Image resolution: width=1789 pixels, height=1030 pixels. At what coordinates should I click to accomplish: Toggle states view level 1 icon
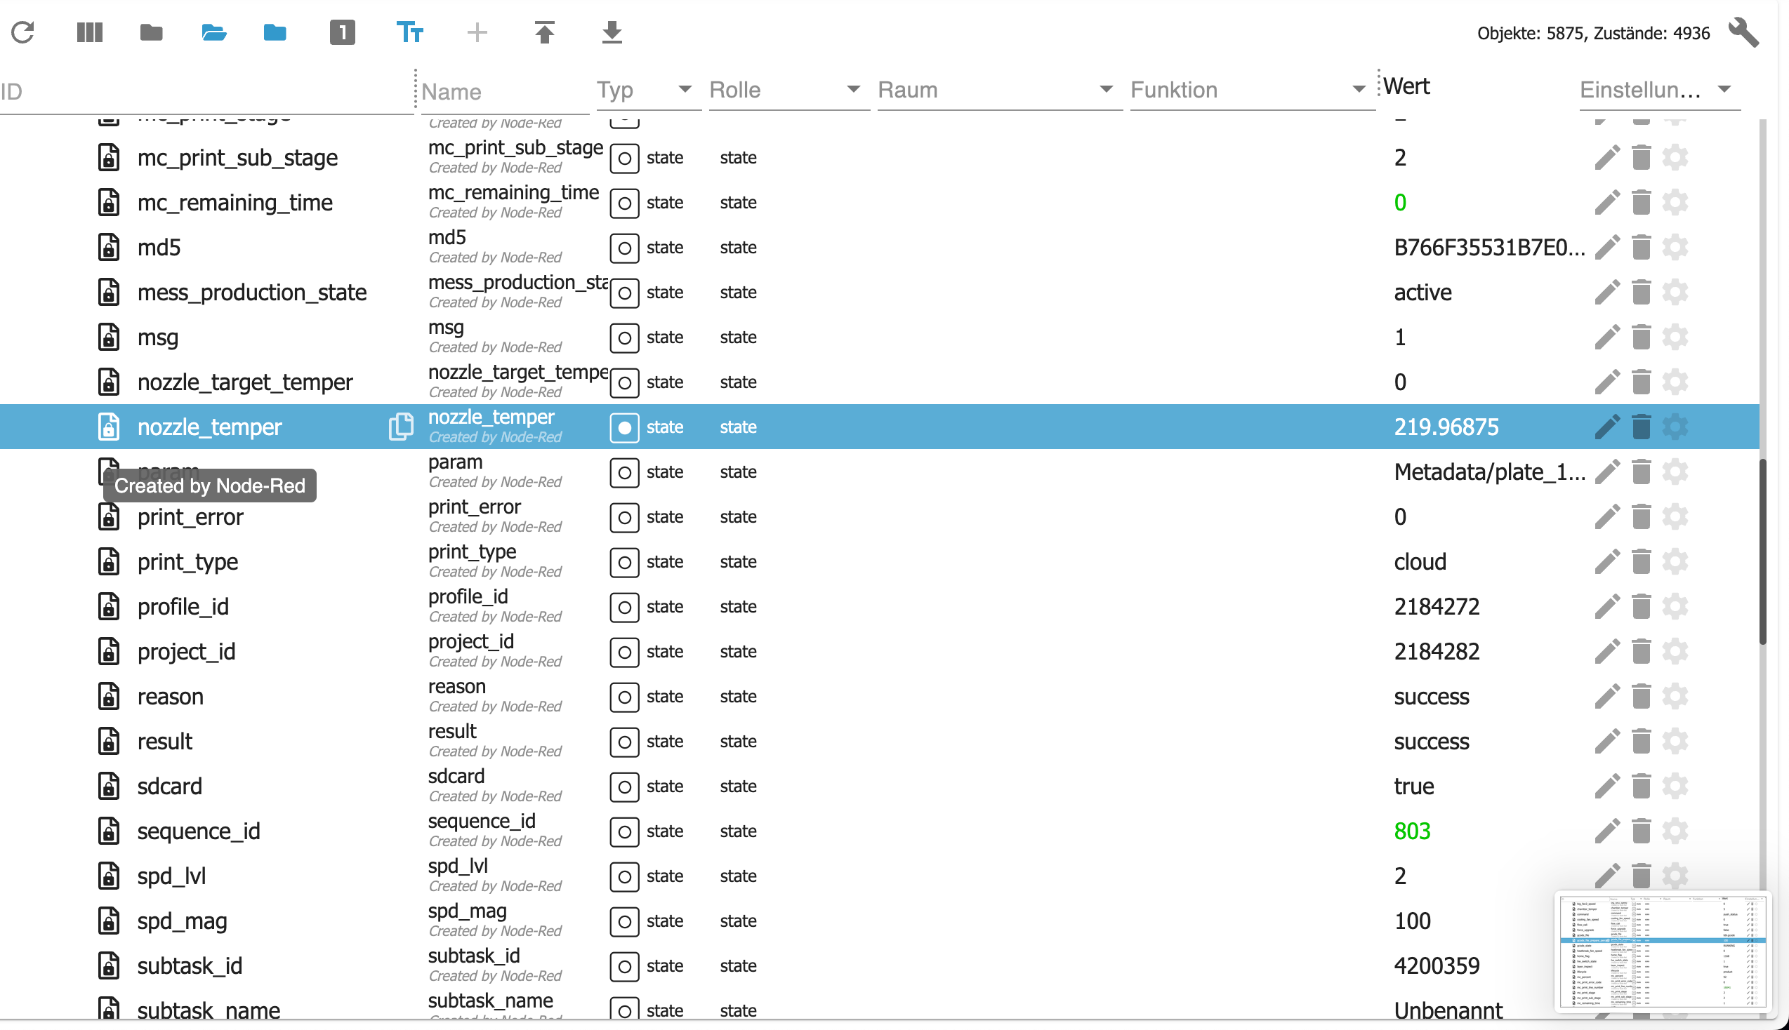coord(342,32)
